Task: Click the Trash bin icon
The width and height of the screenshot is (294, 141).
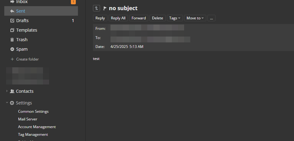Action: pyautogui.click(x=12, y=40)
